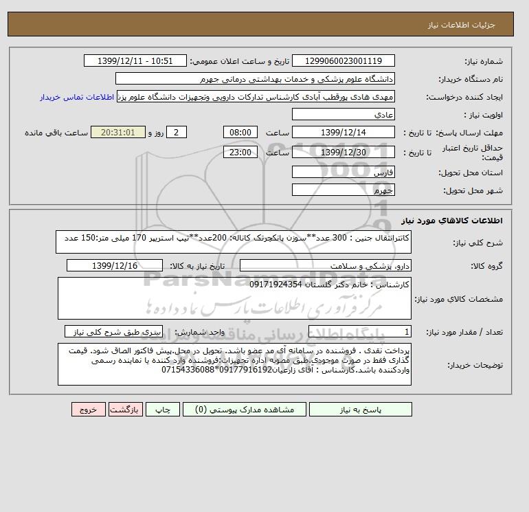
Task: Click the اولویت نیاز label
Action: tap(484, 115)
